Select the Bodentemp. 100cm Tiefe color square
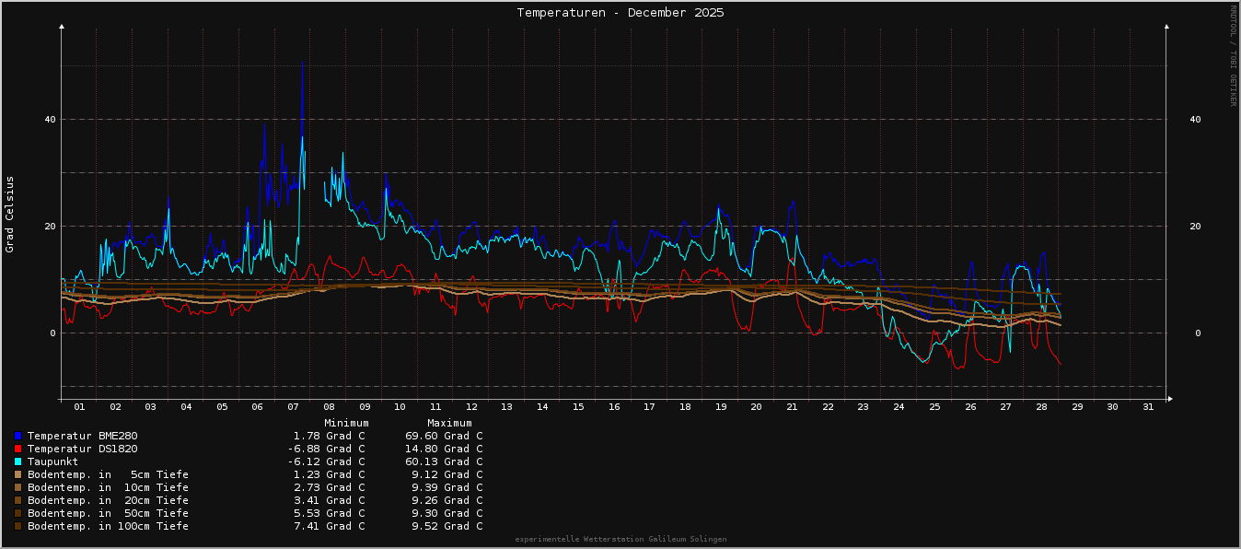Image resolution: width=1241 pixels, height=549 pixels. (x=17, y=526)
